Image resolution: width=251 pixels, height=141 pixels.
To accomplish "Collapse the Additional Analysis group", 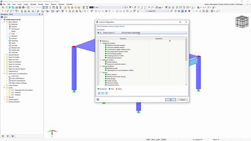I will click(x=101, y=43).
